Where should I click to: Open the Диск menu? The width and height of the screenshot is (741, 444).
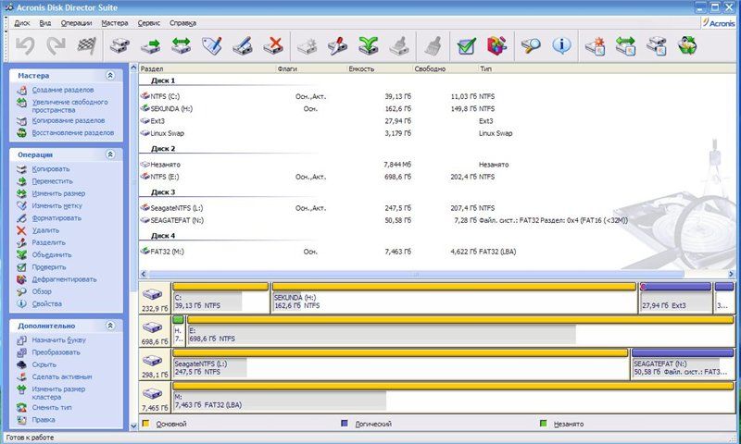pos(21,22)
